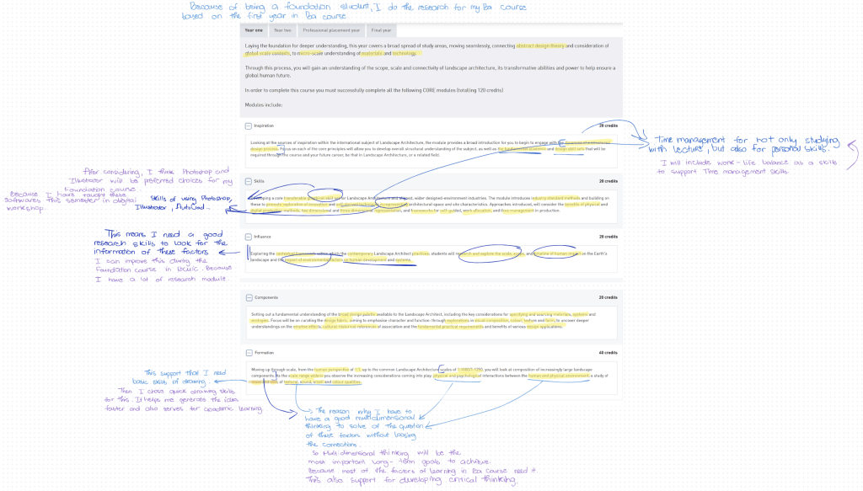Click the 'Modules include:' text line

265,104
